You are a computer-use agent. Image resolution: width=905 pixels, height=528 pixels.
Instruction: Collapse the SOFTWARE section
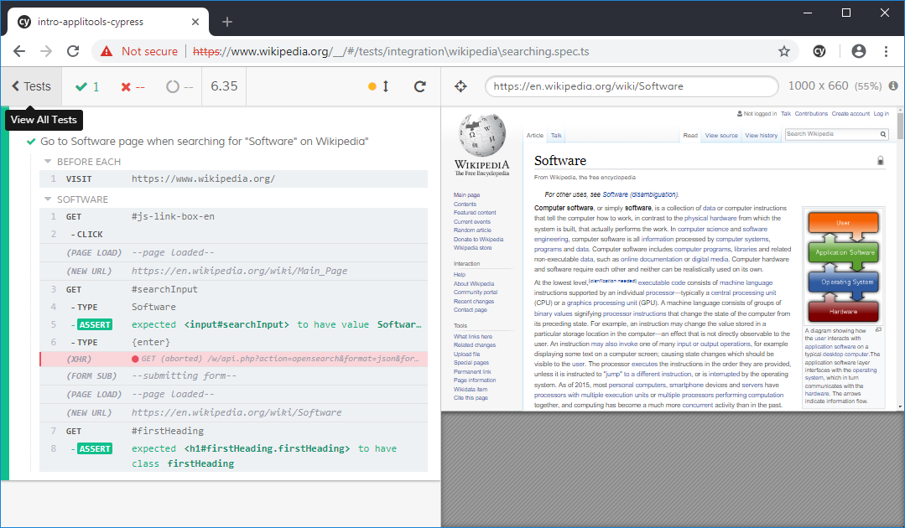(x=76, y=199)
